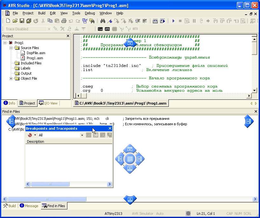Select the Prog1.asm editor file tab
260x218 pixels.
[121, 103]
